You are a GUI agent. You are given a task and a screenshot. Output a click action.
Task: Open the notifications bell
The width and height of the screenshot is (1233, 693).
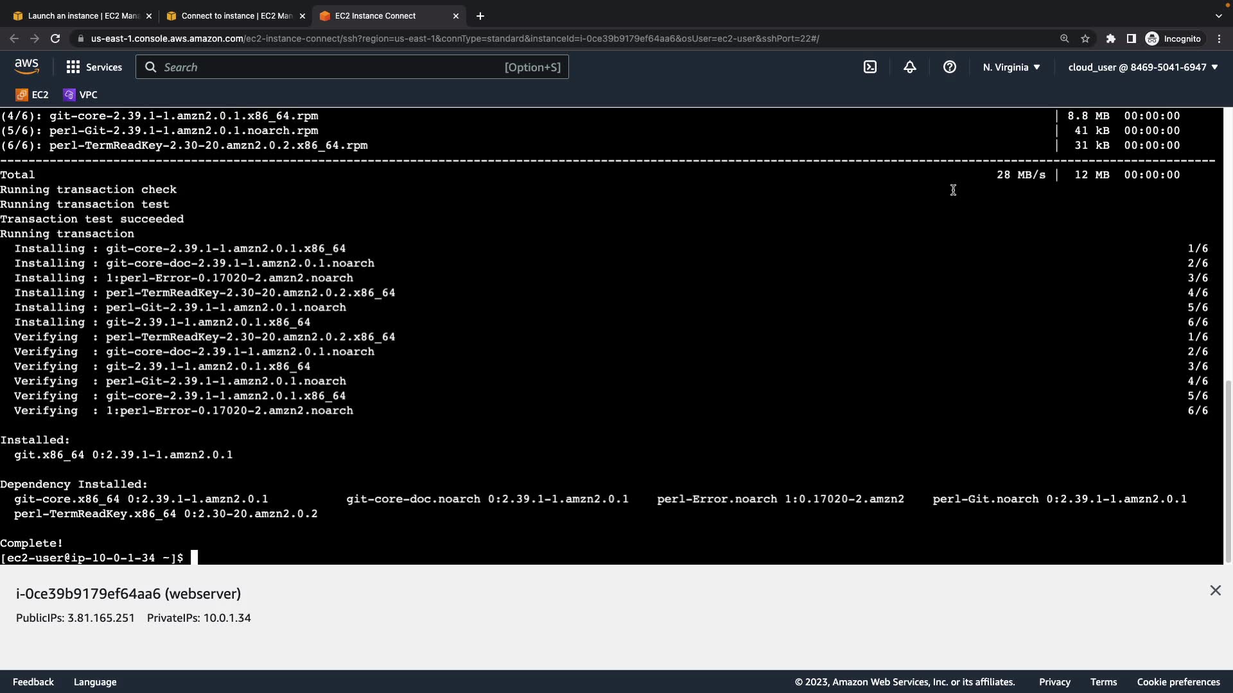[x=910, y=67]
